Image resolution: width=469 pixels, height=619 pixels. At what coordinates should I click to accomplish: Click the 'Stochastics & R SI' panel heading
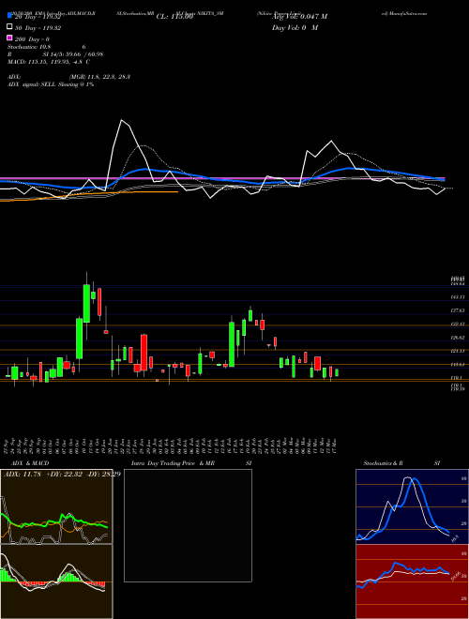(401, 463)
